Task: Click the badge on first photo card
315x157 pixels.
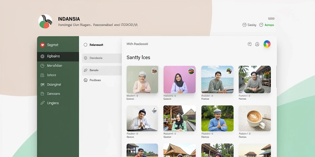Action: [x=154, y=71]
